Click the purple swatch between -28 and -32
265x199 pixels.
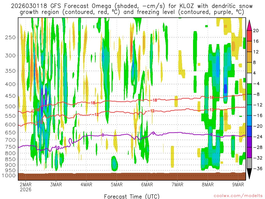pyautogui.click(x=249, y=153)
